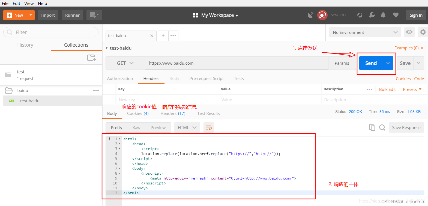Open the Test Results tab
This screenshot has width=428, height=206.
tap(209, 114)
